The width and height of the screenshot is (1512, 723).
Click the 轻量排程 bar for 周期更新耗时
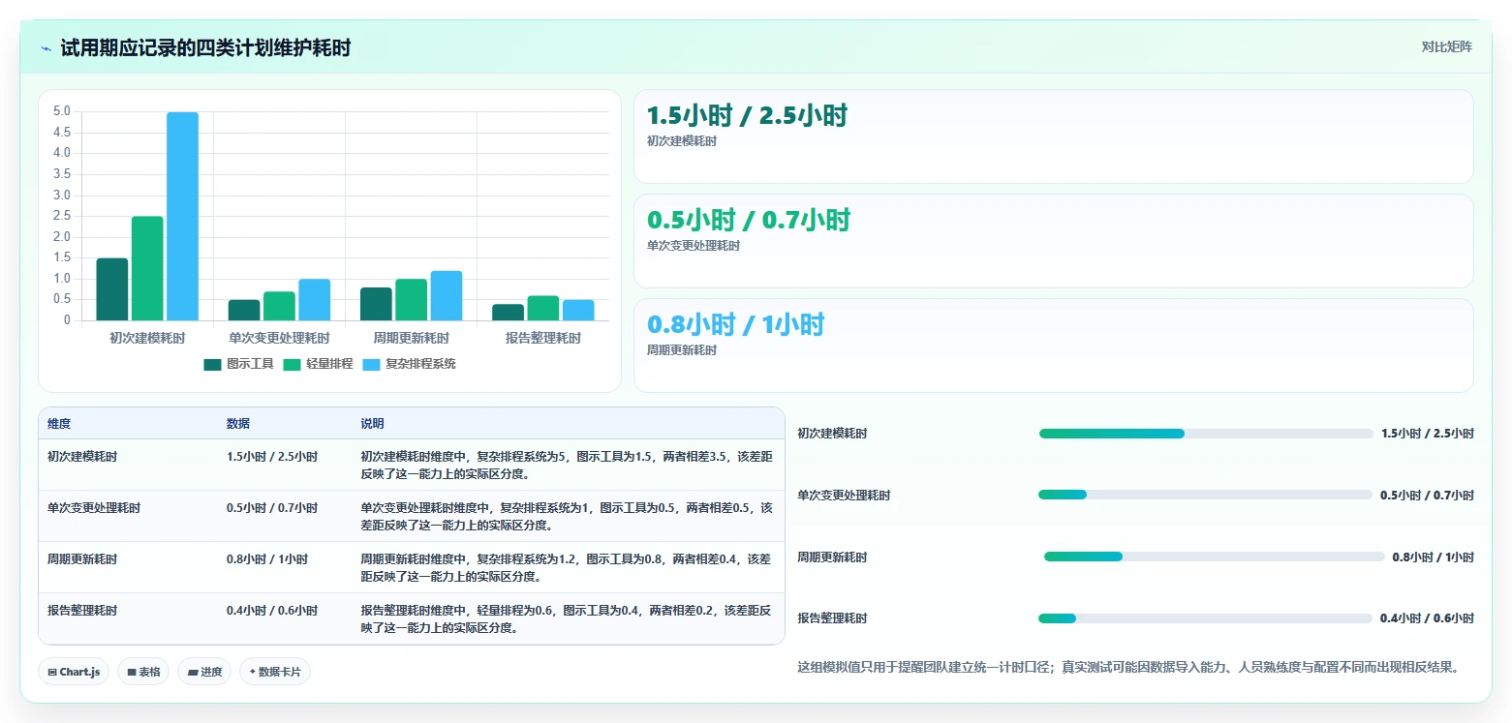411,300
